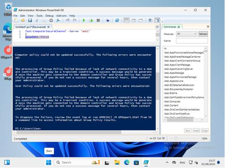The height and width of the screenshot is (168, 225).
Task: Open the Modules dropdown
Action: (x=186, y=34)
